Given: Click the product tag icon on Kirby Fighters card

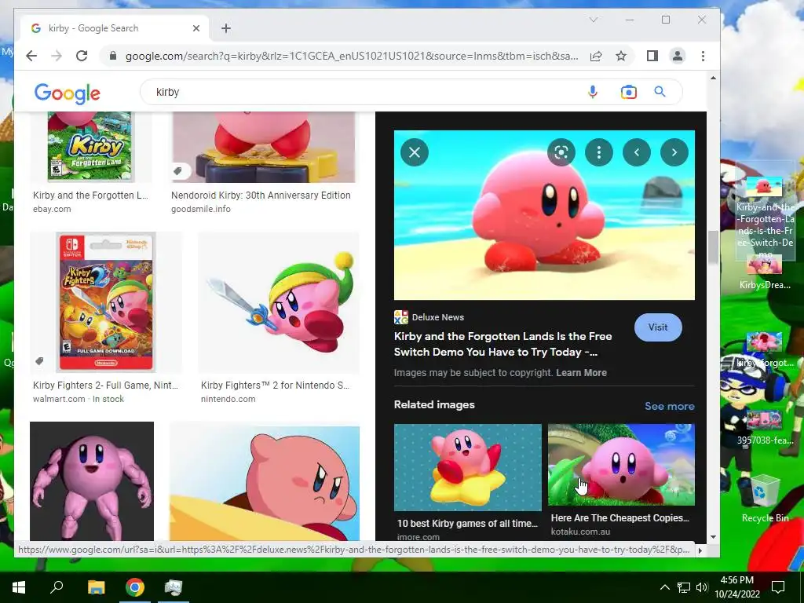Looking at the screenshot, I should pyautogui.click(x=39, y=361).
